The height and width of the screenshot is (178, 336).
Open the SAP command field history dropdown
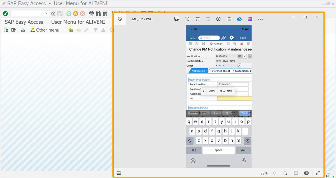tap(46, 13)
